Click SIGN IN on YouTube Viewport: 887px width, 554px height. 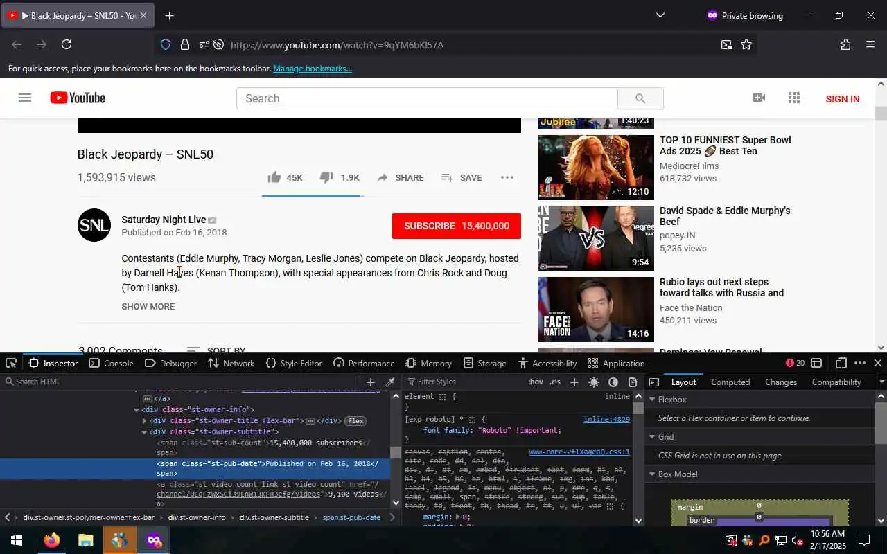[843, 99]
